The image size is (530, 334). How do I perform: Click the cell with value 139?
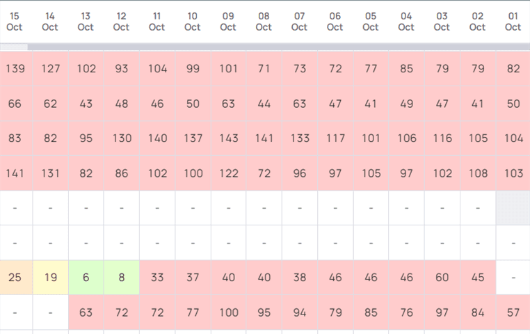[x=15, y=69]
